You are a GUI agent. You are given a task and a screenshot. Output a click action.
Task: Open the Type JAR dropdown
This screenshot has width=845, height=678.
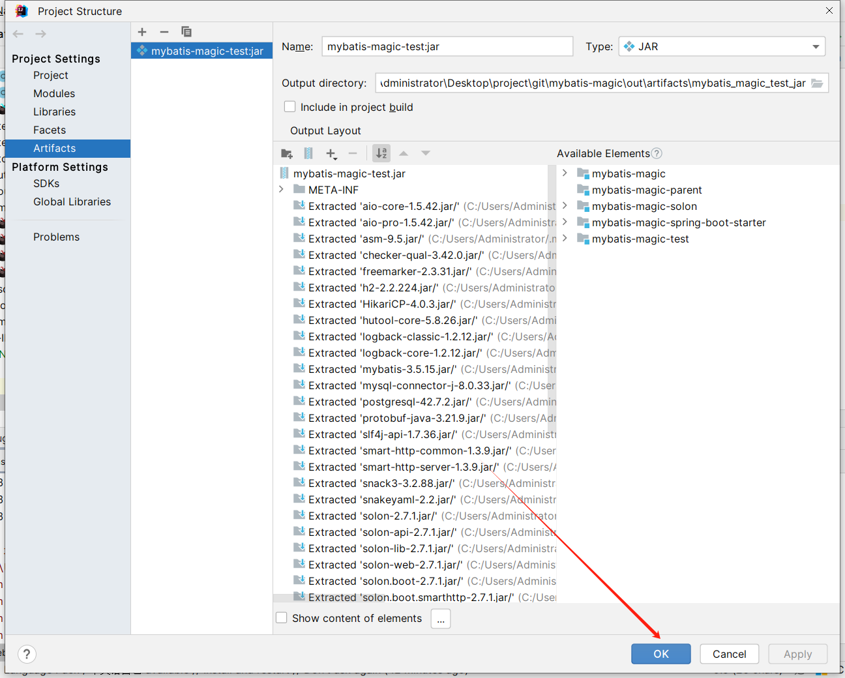click(722, 47)
